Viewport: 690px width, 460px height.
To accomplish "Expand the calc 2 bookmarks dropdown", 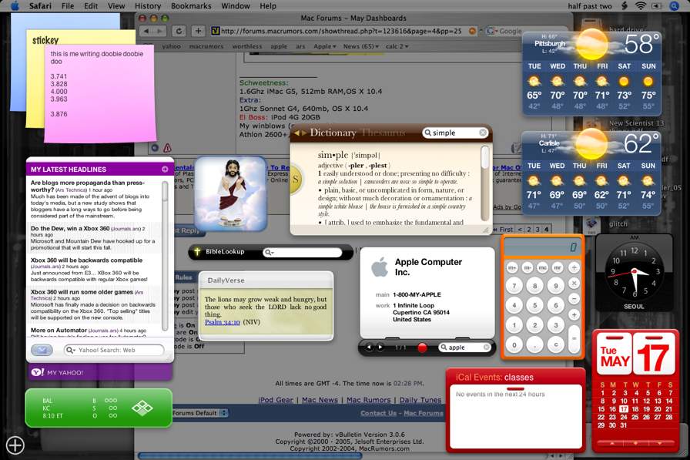I will (397, 46).
